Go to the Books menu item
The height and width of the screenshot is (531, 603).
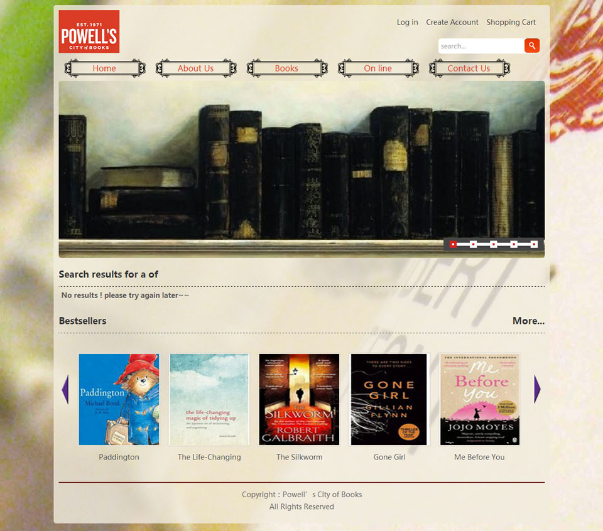287,68
